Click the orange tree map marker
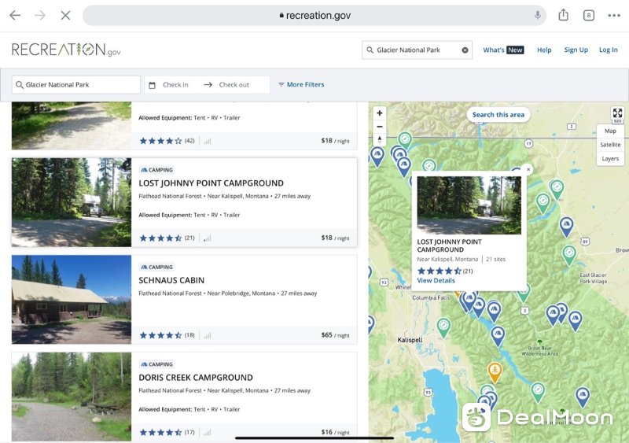 pos(495,372)
